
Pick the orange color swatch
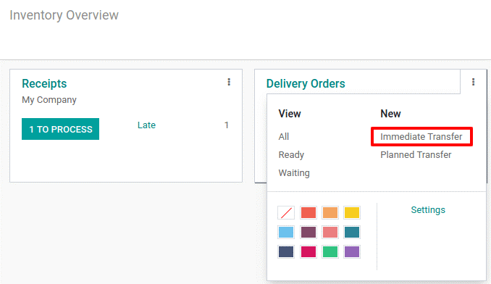(330, 212)
